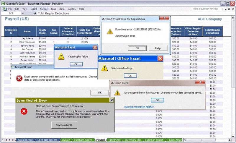
Task: Click the name cell Mike Thompson
Action: [27, 42]
